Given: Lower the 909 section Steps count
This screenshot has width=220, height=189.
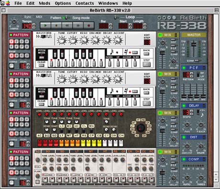Looking at the screenshot, I should coord(28,184).
